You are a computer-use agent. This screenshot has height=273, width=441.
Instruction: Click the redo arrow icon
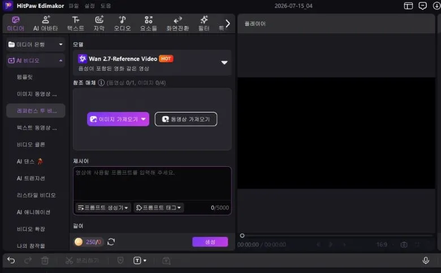point(28,261)
